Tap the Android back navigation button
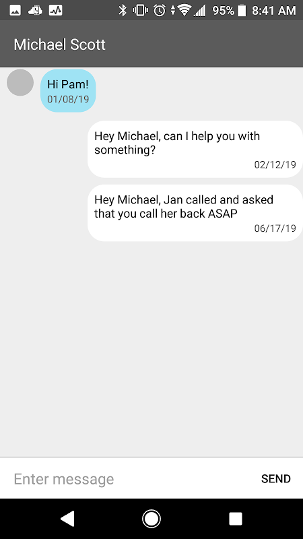 click(68, 518)
